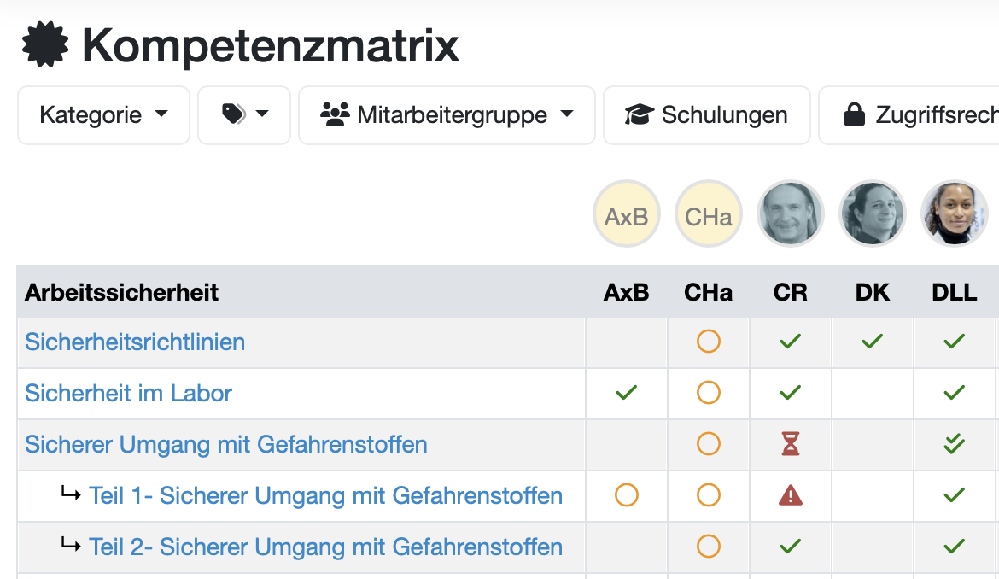Toggle AxB orange circle for Teil 1
This screenshot has width=999, height=579.
[x=627, y=495]
